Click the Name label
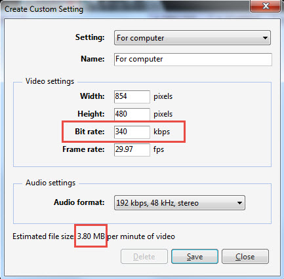The width and height of the screenshot is (284, 279). click(92, 59)
